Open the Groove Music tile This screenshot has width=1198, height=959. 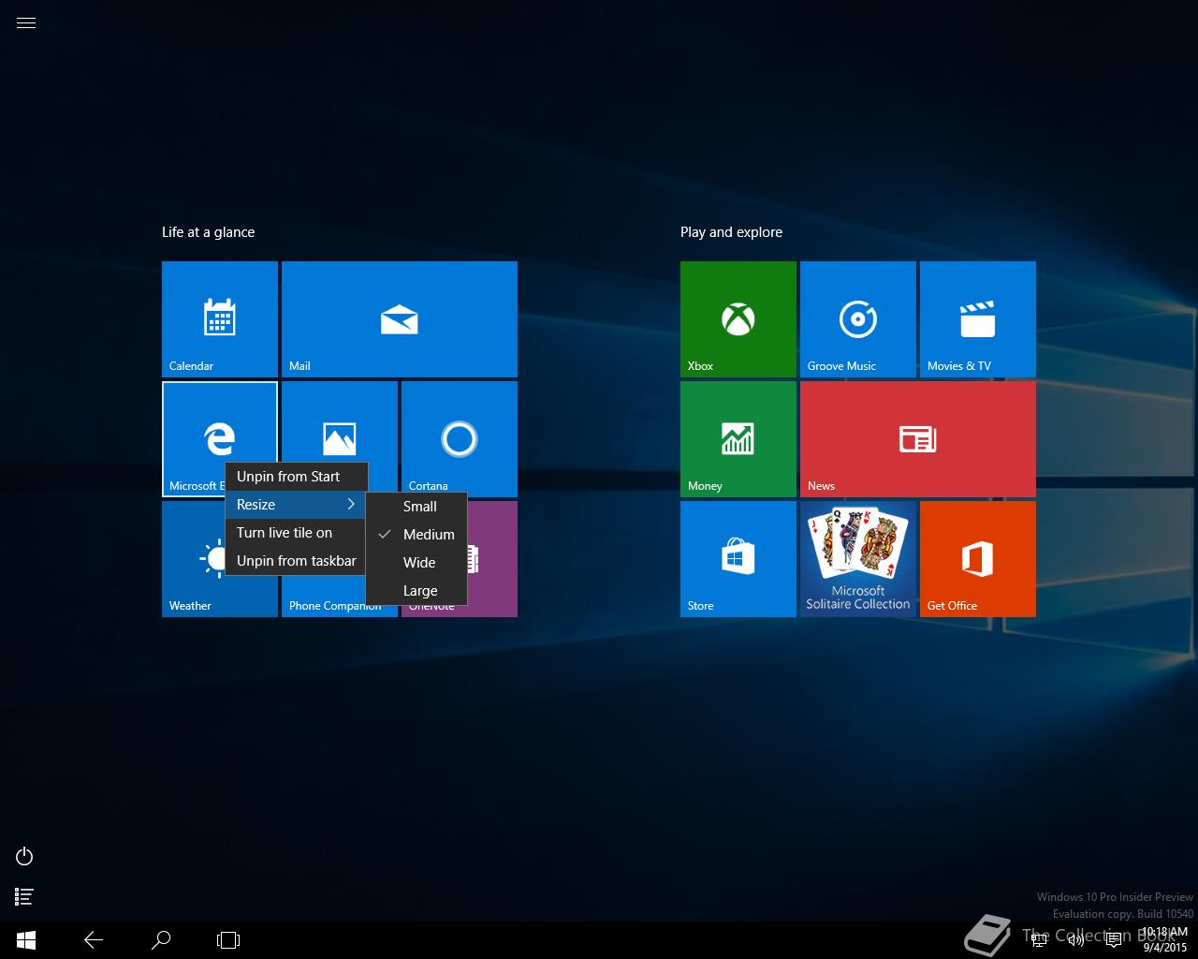point(858,319)
